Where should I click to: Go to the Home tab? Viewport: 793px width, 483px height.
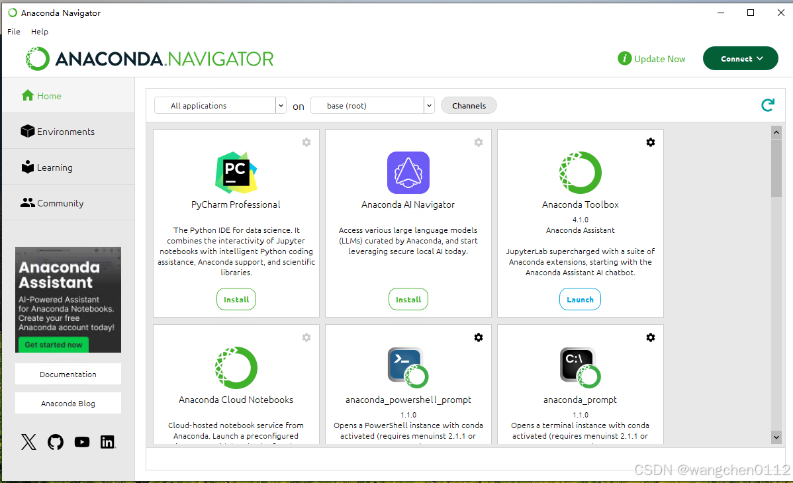[68, 95]
